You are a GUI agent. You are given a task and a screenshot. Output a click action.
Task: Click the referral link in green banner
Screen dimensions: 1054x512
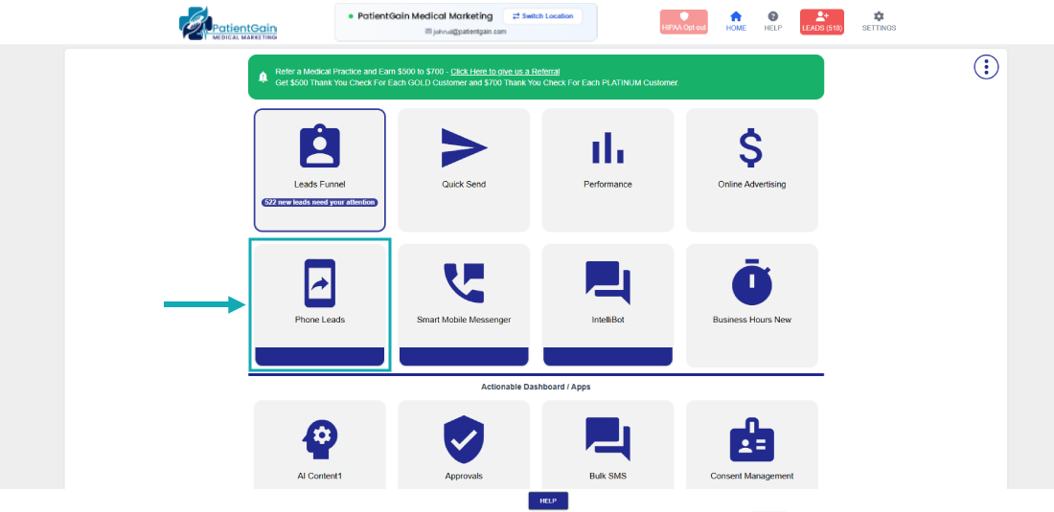tap(505, 72)
